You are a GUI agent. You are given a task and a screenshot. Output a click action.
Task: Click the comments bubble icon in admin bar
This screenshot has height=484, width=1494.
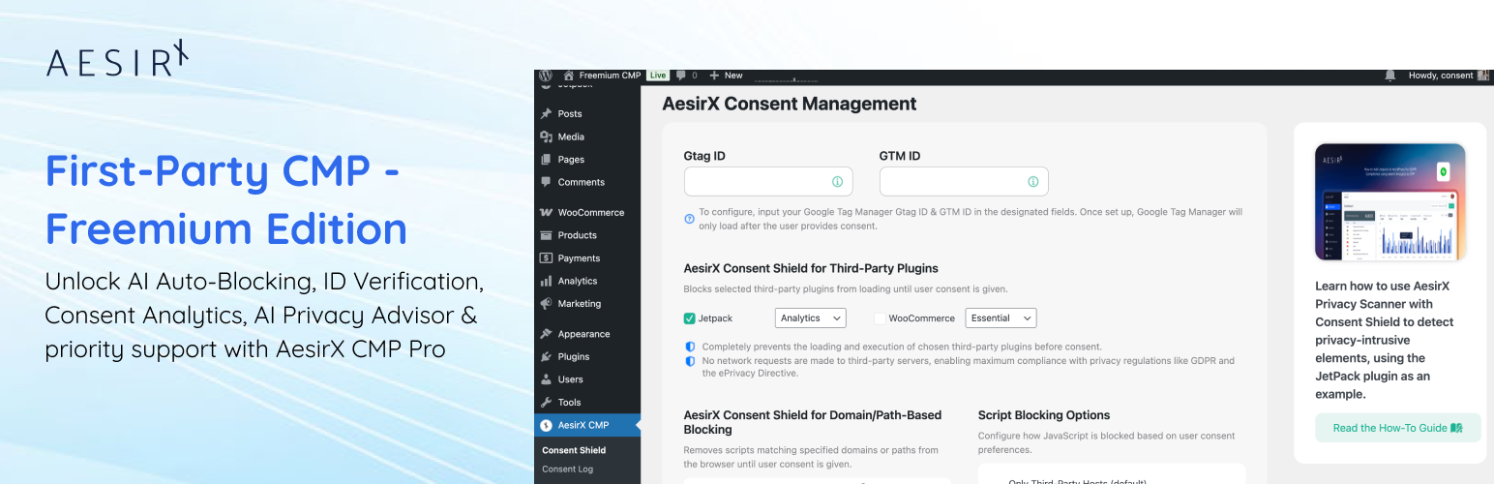[x=681, y=76]
